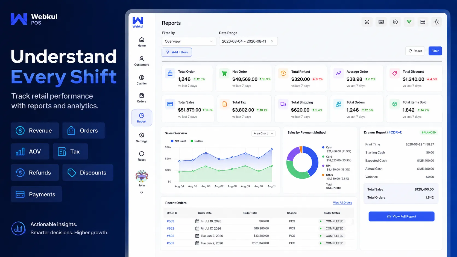The width and height of the screenshot is (457, 257).
Task: Go to Home in sidebar
Action: [142, 42]
